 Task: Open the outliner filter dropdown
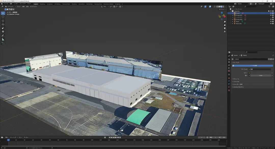(x=270, y=7)
